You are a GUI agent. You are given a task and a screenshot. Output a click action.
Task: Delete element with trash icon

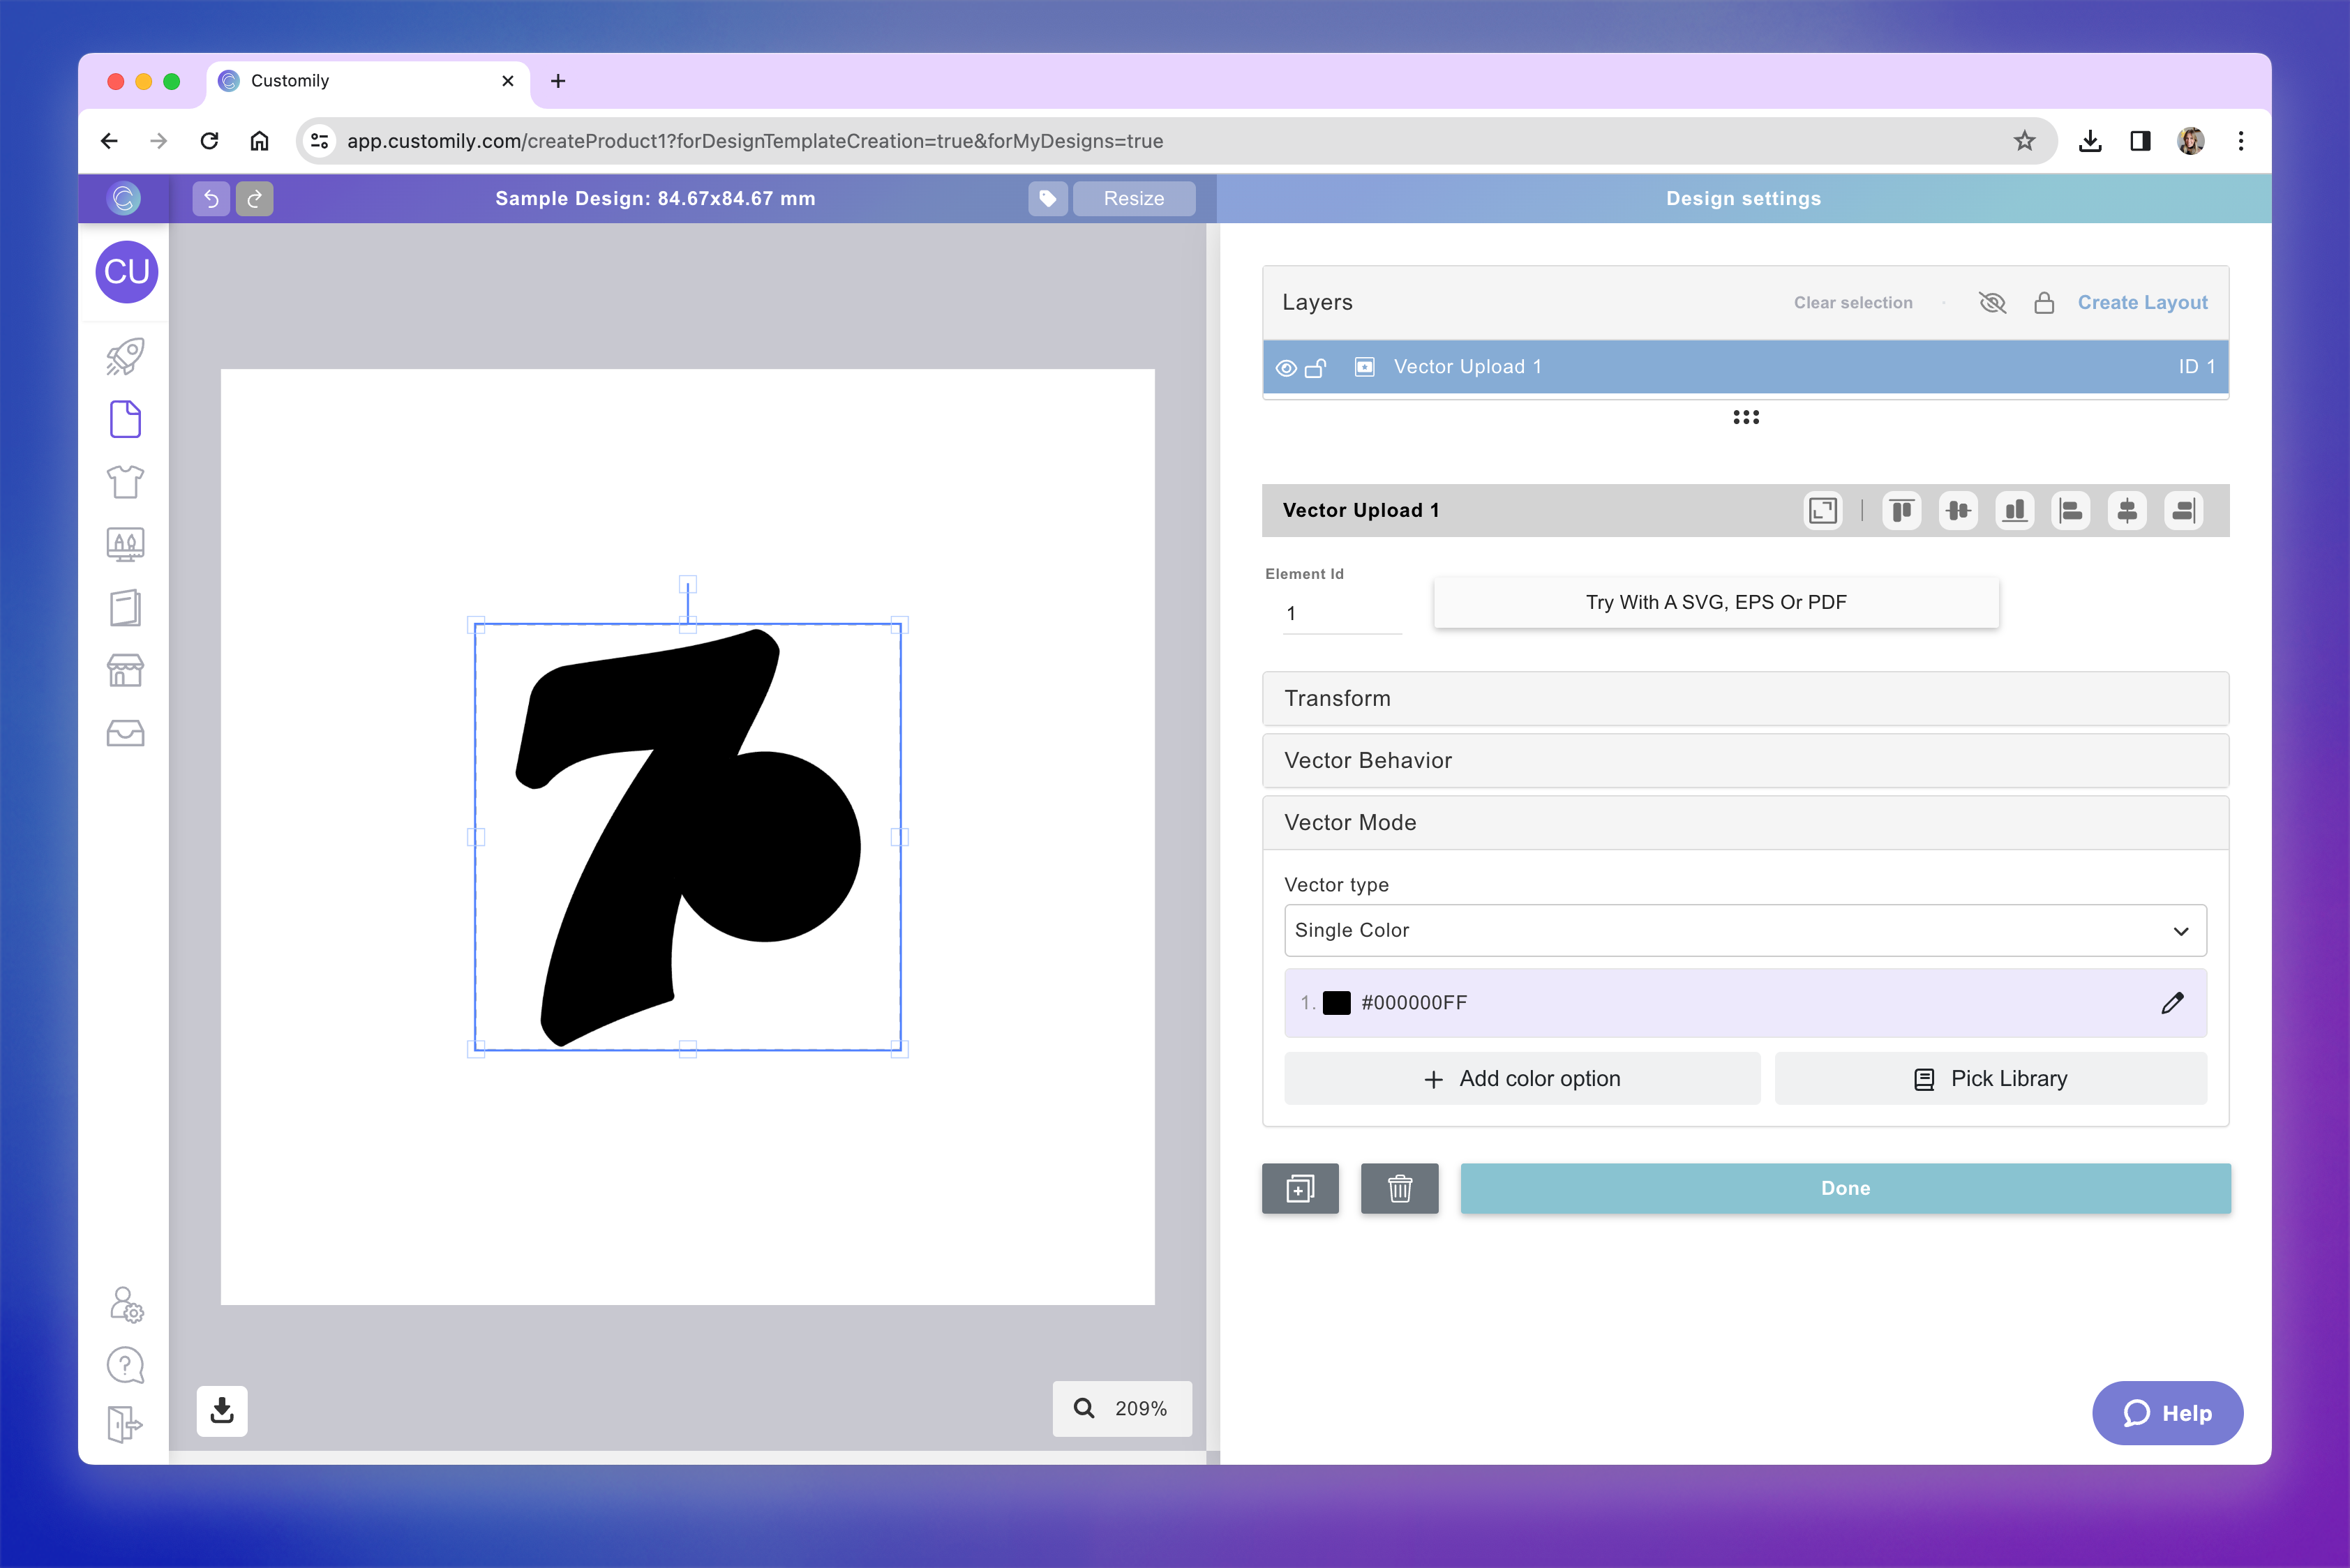1398,1188
